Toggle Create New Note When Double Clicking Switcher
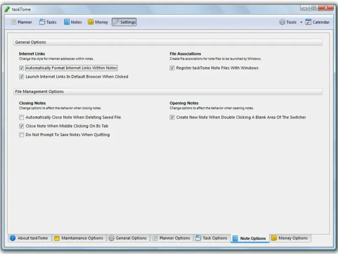338x254 pixels. tap(172, 117)
